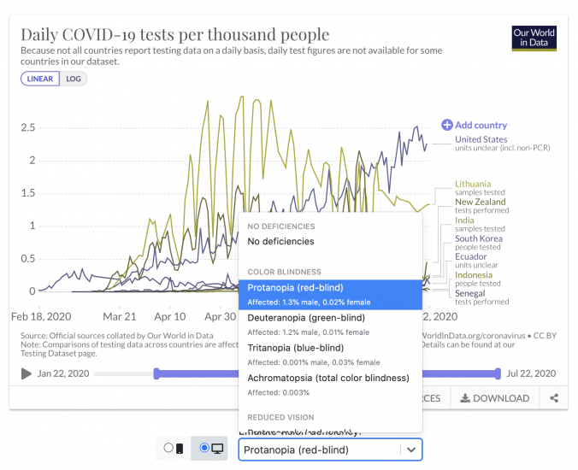The image size is (578, 470).
Task: Click the Our World in Data logo
Action: click(534, 38)
